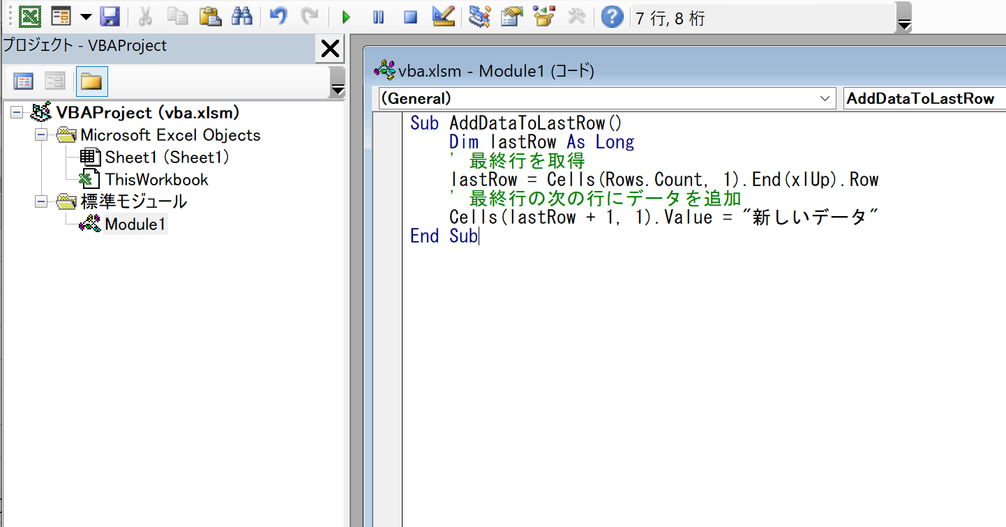Viewport: 1006px width, 527px height.
Task: Open the (General) object dropdown
Action: click(x=825, y=98)
